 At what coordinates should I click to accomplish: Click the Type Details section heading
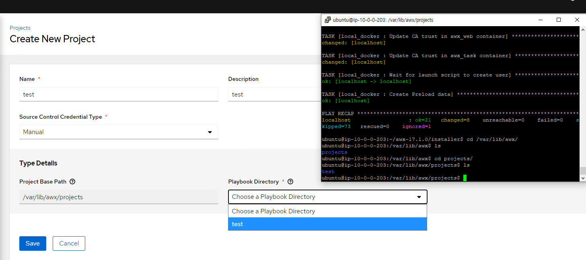click(x=38, y=163)
